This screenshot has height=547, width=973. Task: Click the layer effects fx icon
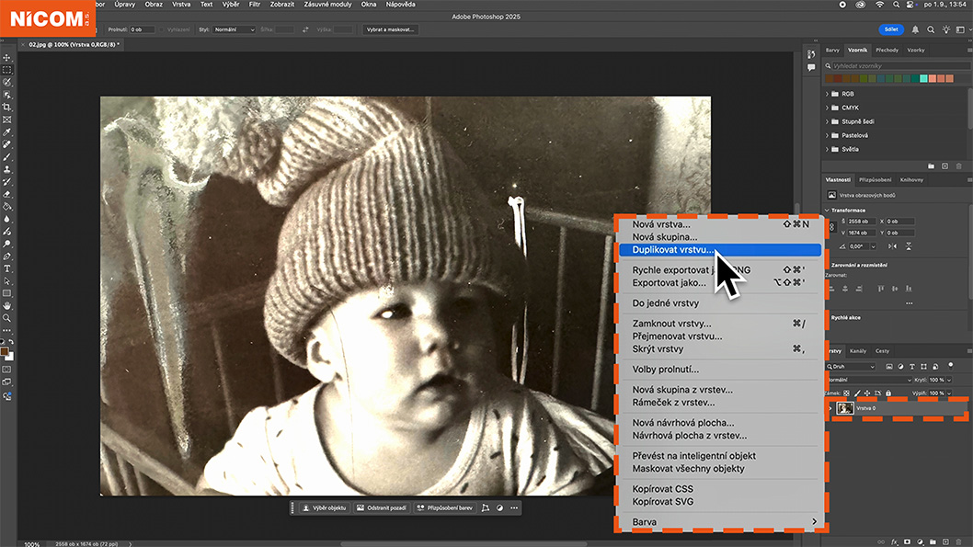(894, 541)
